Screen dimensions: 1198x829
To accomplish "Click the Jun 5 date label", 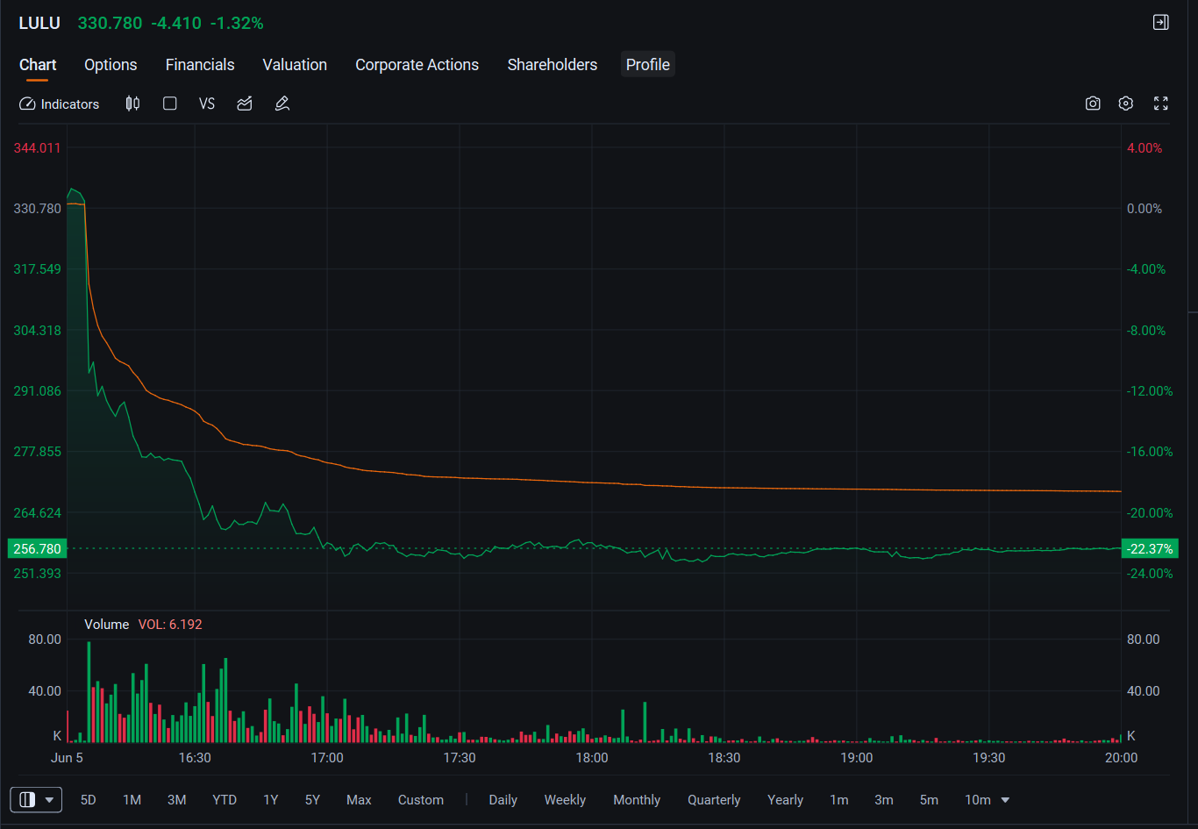I will pyautogui.click(x=67, y=758).
